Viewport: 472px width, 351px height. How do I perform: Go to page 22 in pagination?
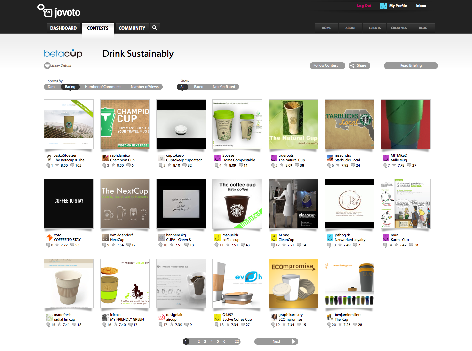coord(237,342)
